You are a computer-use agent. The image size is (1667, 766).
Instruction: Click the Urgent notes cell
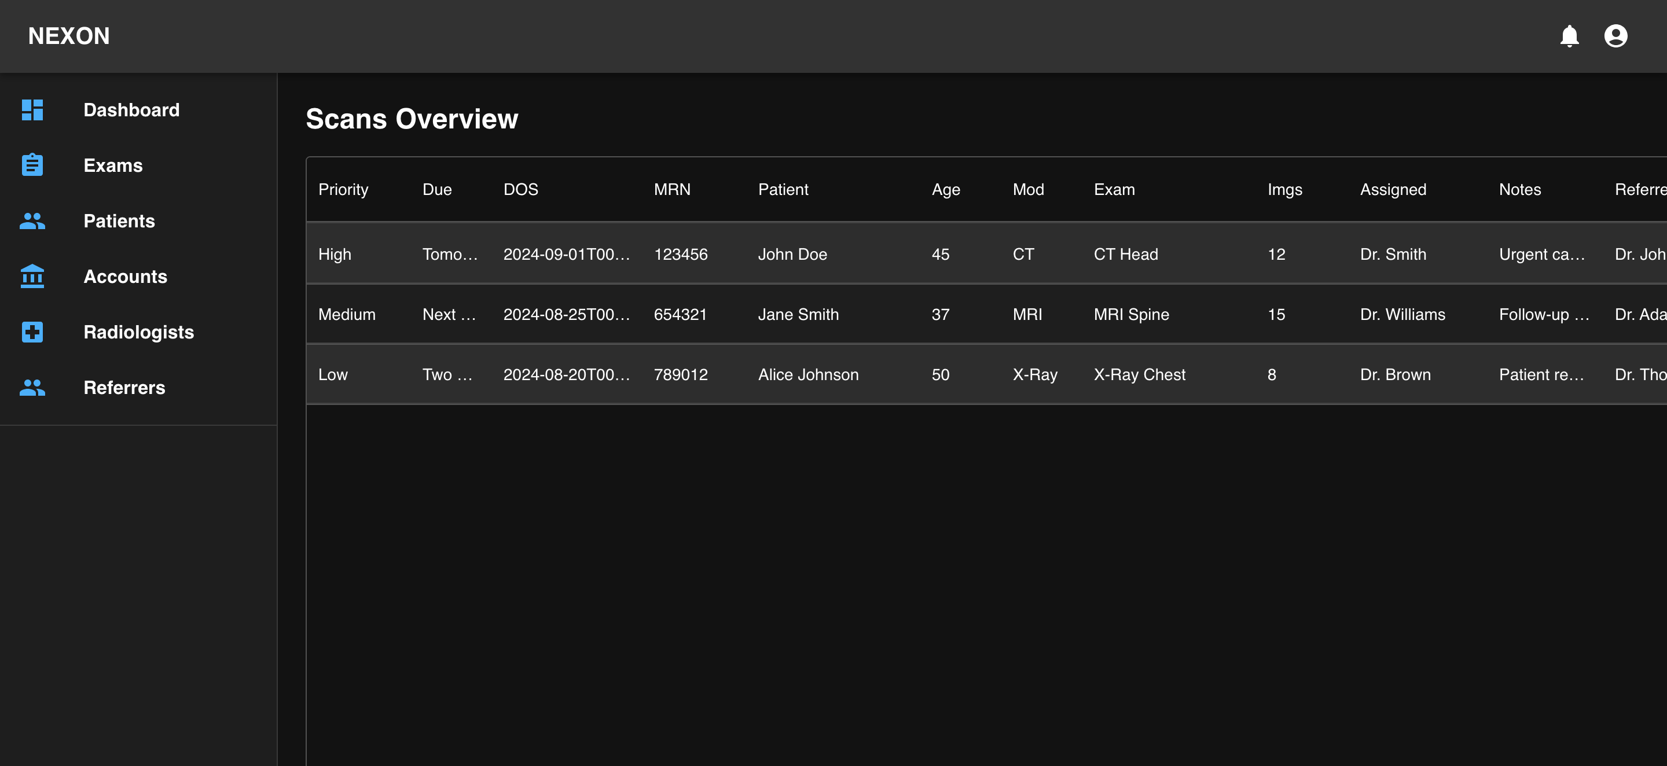(x=1541, y=254)
